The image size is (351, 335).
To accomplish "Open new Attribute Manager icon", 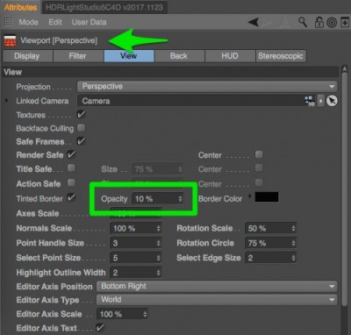I will pyautogui.click(x=345, y=23).
